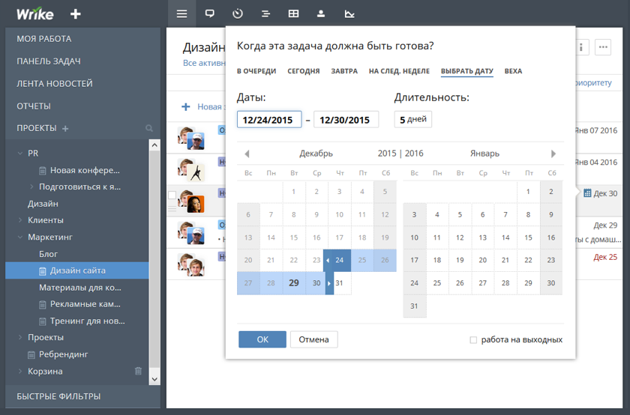Open the hamburger list view icon
630x415 pixels.
pos(181,13)
